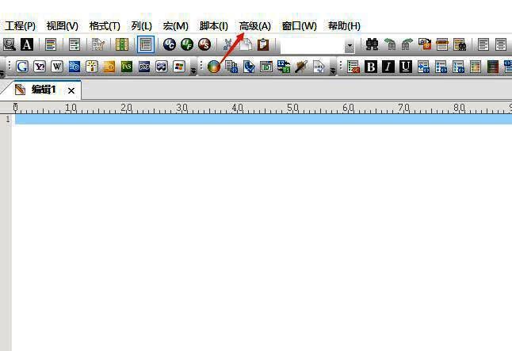Open the 格式(T) menu

pos(105,26)
